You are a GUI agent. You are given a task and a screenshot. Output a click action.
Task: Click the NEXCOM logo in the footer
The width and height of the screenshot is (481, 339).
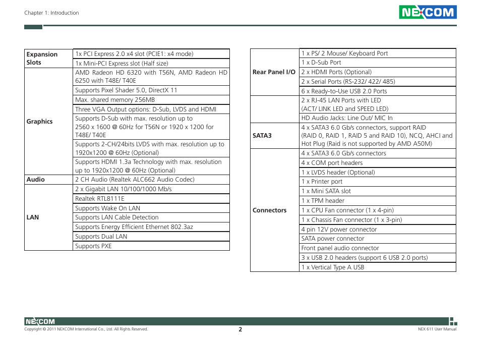pos(40,321)
